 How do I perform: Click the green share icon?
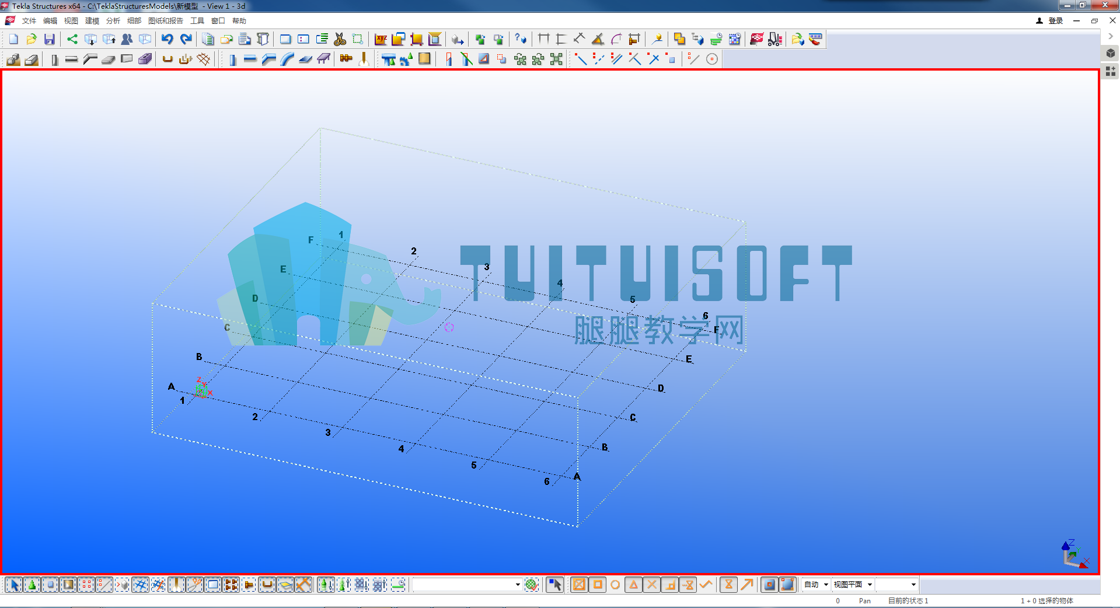(x=72, y=39)
